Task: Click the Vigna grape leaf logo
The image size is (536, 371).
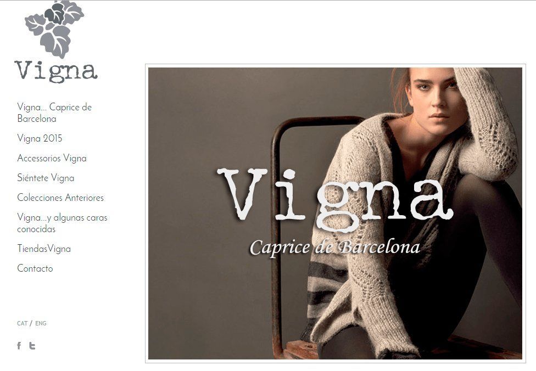Action: click(x=54, y=29)
